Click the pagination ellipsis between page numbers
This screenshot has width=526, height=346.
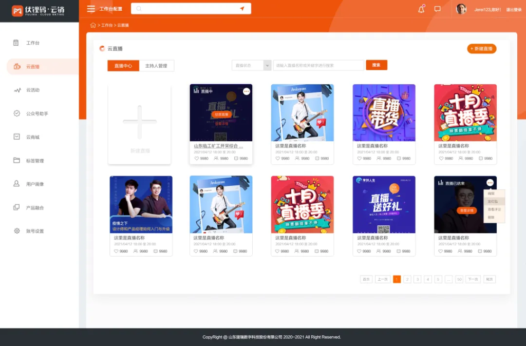(x=448, y=279)
